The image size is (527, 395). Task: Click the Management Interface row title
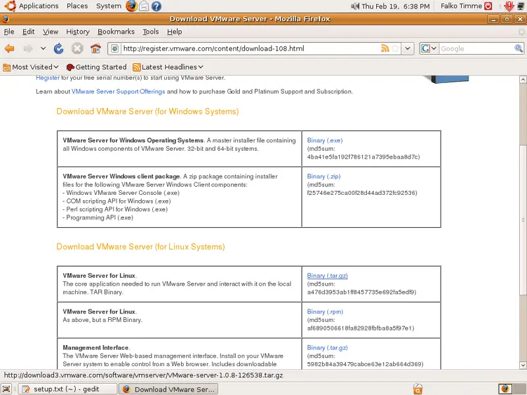pyautogui.click(x=96, y=348)
